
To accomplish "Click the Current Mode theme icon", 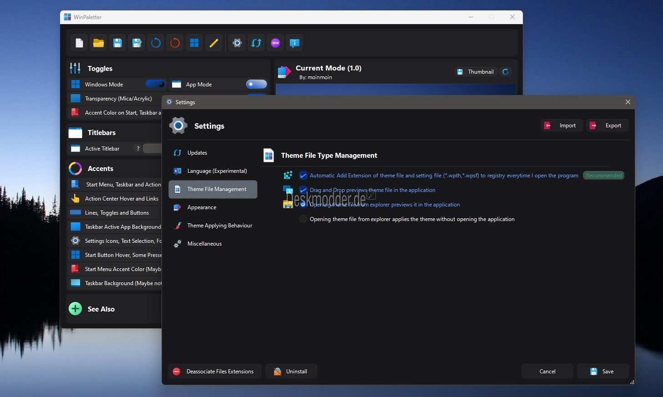I will 284,72.
